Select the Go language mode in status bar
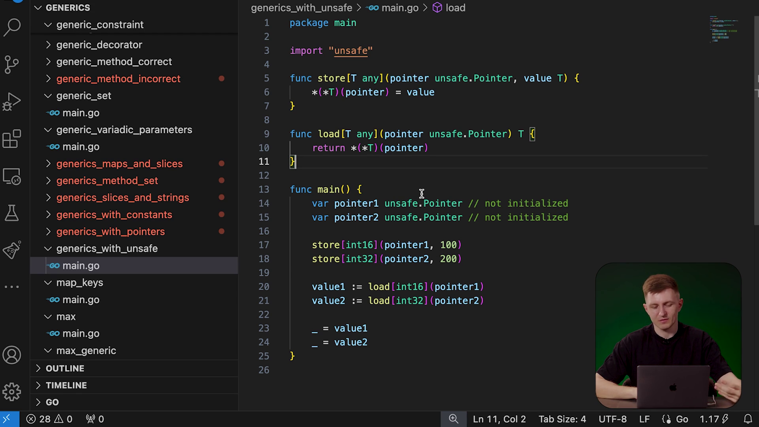Viewport: 759px width, 427px height. (x=682, y=419)
